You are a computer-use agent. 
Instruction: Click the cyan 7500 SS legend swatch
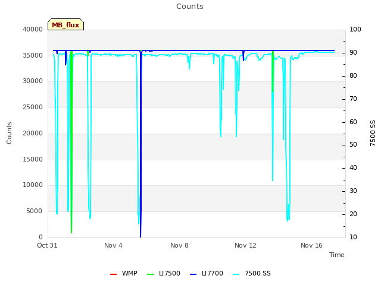coord(236,274)
